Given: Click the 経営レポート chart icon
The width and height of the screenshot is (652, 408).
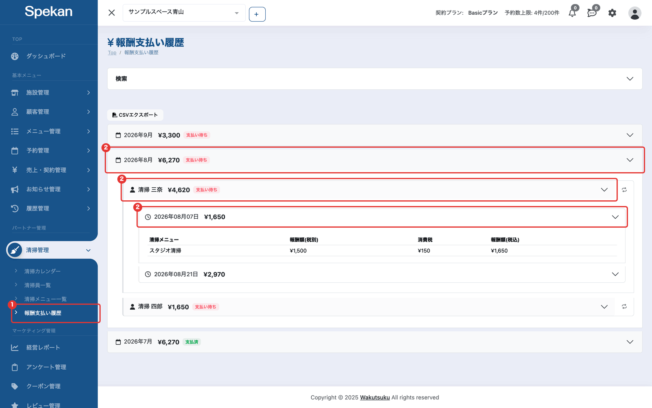Looking at the screenshot, I should [x=15, y=348].
